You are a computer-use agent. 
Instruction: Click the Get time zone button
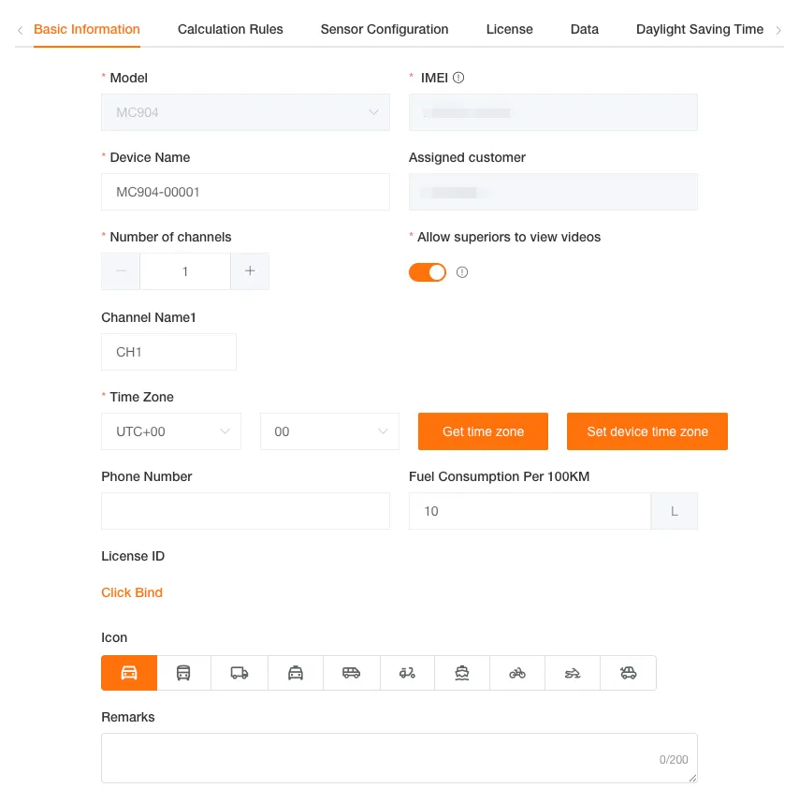point(483,431)
